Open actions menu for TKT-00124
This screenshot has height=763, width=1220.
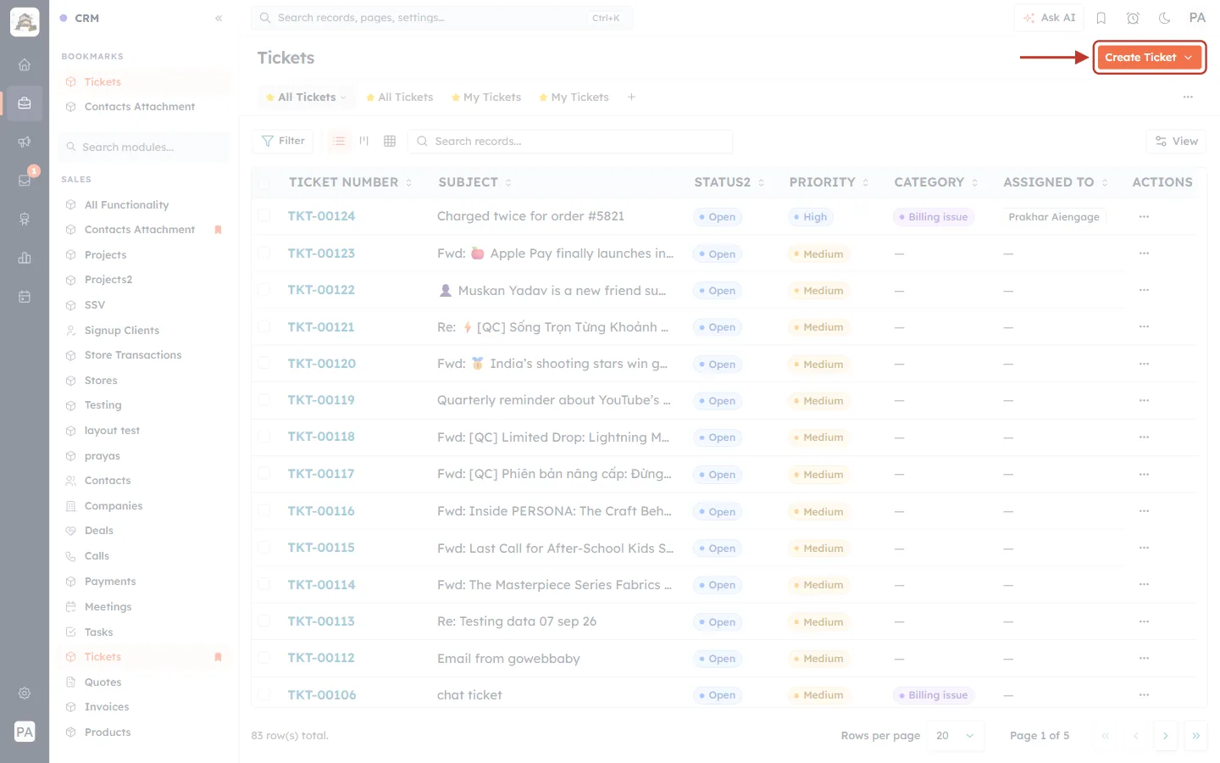tap(1144, 217)
